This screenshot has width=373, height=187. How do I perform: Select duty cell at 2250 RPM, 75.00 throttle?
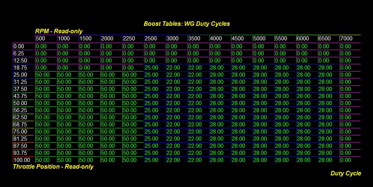click(132, 132)
